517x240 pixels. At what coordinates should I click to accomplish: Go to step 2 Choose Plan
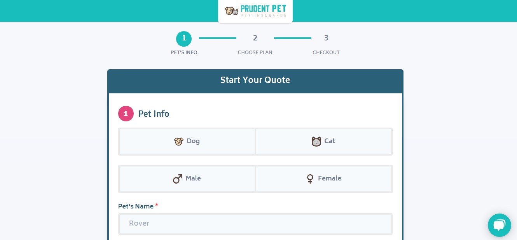(x=255, y=38)
